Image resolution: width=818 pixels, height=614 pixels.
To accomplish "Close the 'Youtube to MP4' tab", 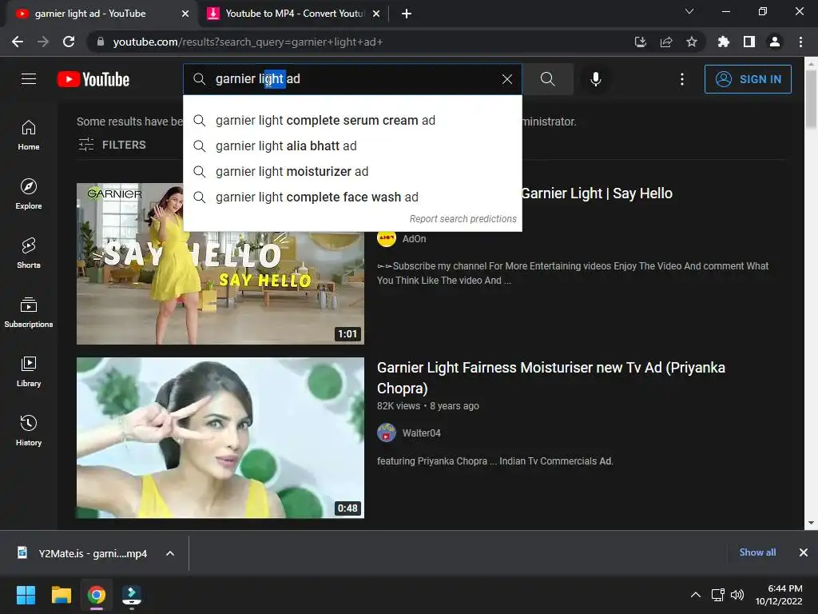I will (x=376, y=14).
